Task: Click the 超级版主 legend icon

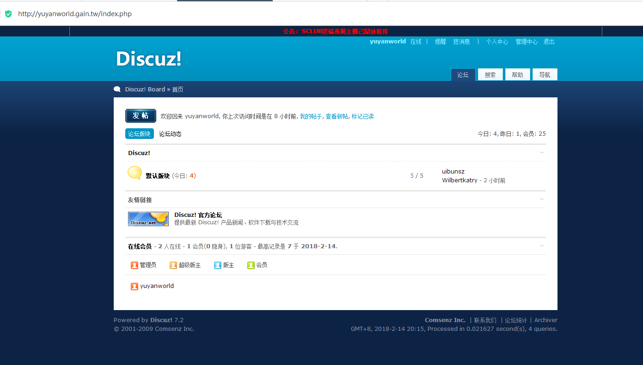Action: 173,265
